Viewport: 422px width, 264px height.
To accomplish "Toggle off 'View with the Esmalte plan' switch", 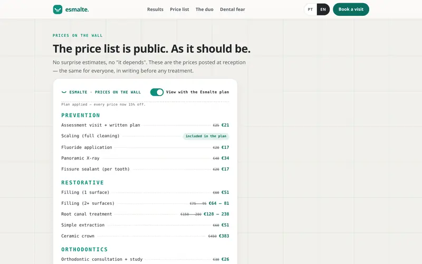I will click(x=157, y=92).
